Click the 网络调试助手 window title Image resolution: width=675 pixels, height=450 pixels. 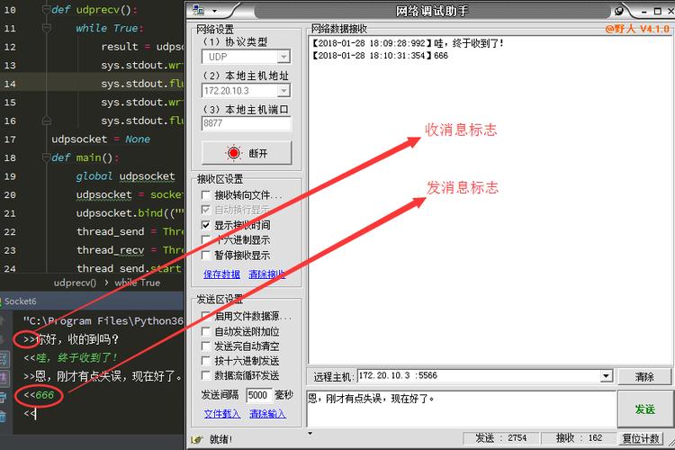pos(432,11)
